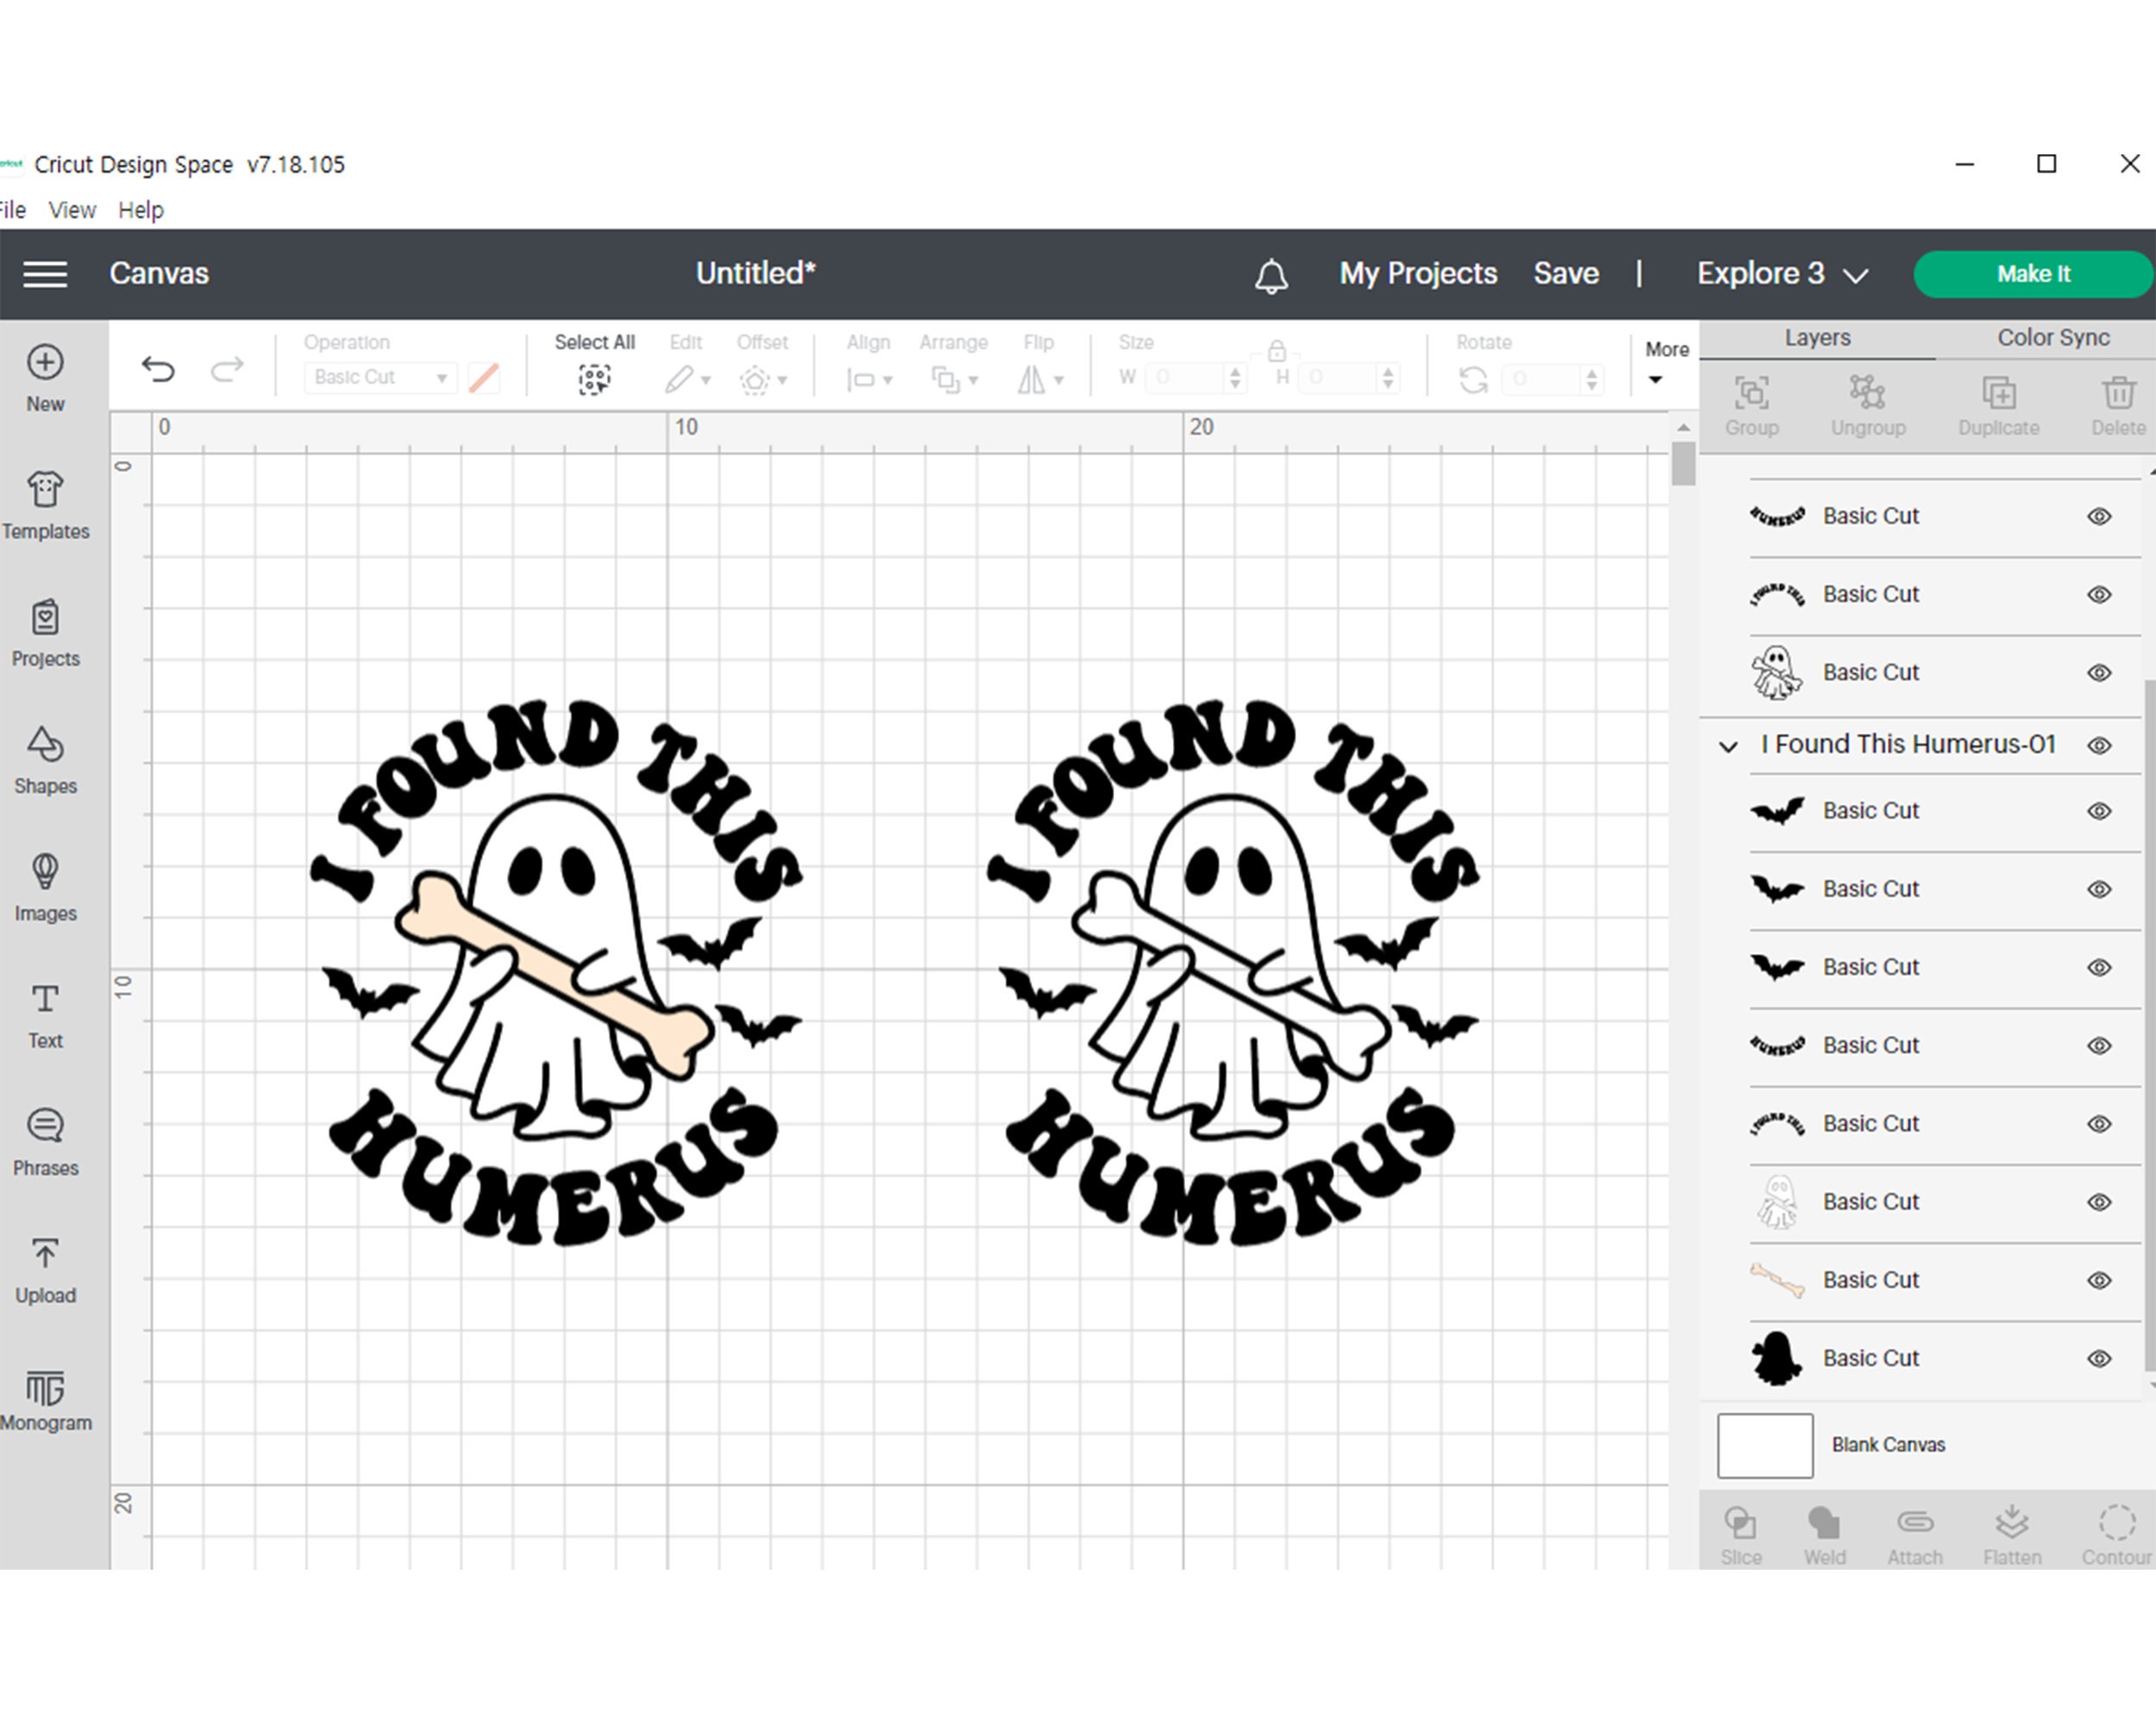The image size is (2156, 1725).
Task: Click the Flatten icon
Action: point(2011,1527)
